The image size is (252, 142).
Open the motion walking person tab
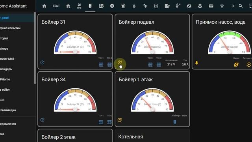(x=178, y=6)
